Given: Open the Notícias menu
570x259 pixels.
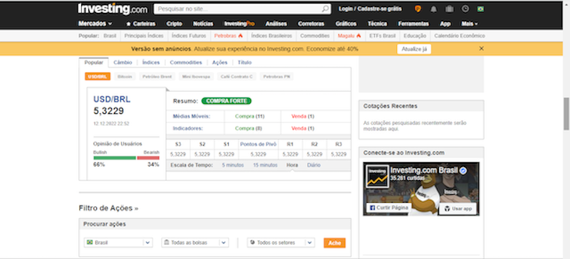Looking at the screenshot, I should click(x=203, y=23).
